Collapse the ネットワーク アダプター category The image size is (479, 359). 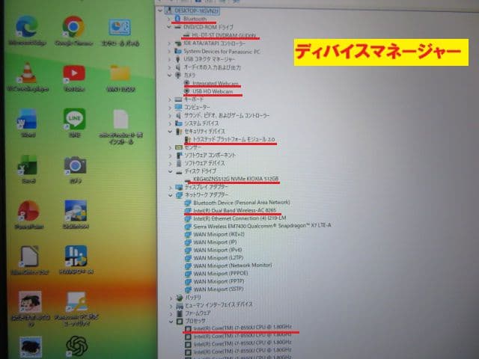click(x=171, y=195)
